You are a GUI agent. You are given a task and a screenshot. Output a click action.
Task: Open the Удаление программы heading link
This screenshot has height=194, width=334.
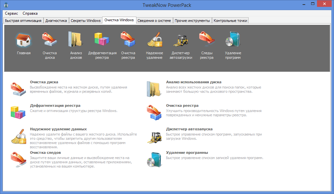point(187,153)
